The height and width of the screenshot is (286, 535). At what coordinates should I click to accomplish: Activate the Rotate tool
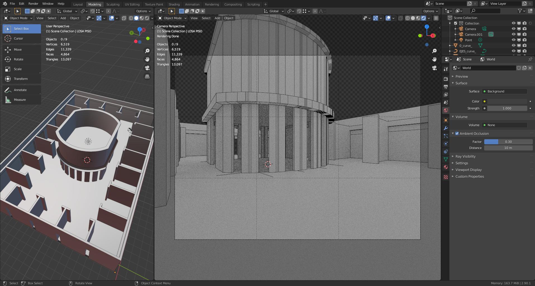coord(18,59)
